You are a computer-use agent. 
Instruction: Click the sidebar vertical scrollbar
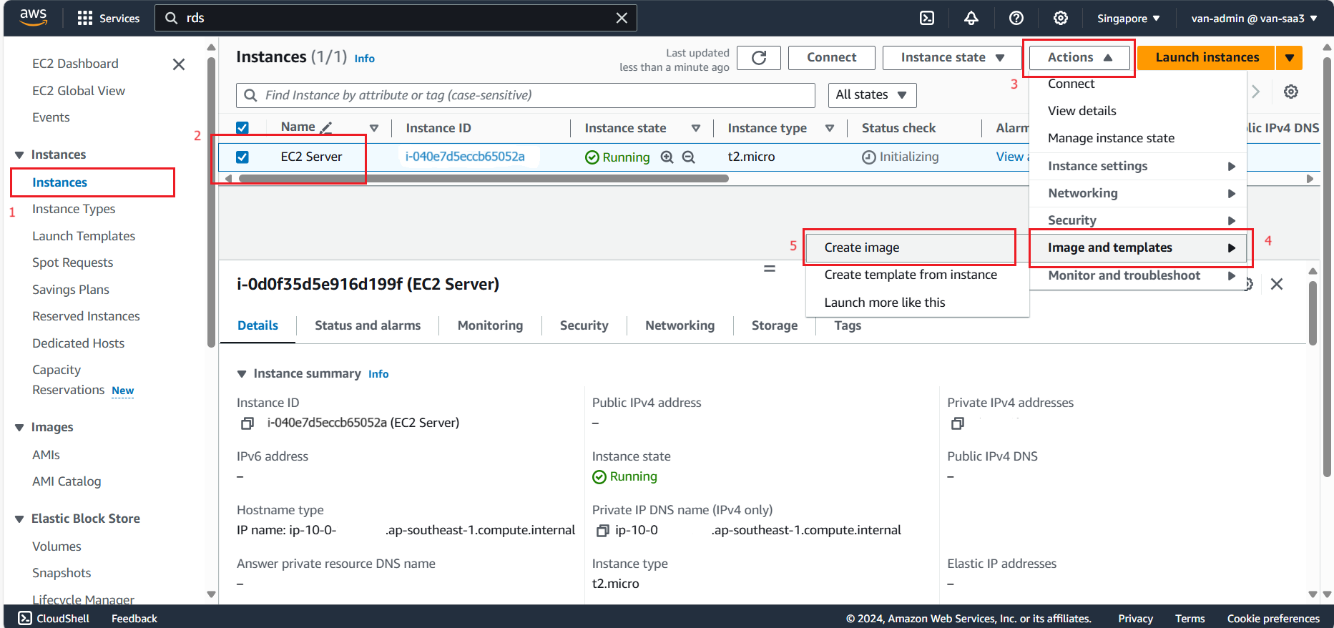pos(211,202)
